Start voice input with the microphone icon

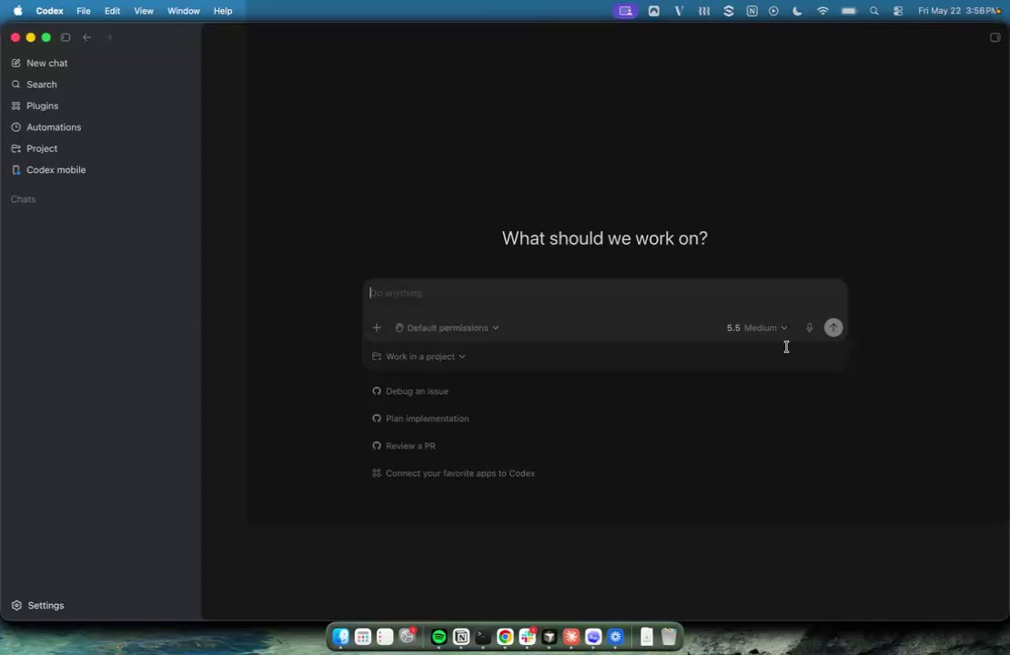pyautogui.click(x=809, y=327)
